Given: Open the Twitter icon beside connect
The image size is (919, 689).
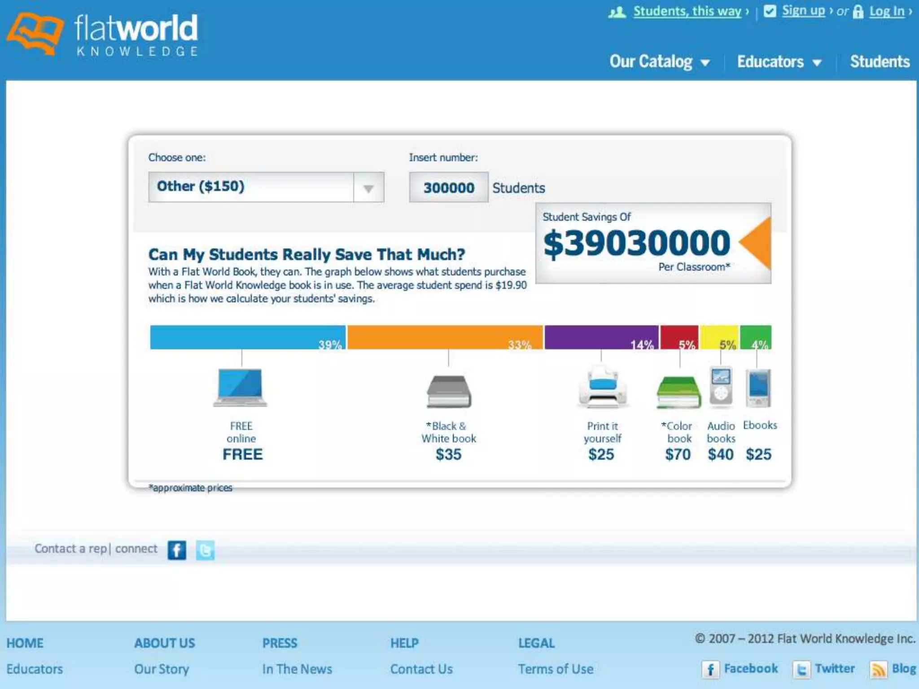Looking at the screenshot, I should pyautogui.click(x=205, y=550).
